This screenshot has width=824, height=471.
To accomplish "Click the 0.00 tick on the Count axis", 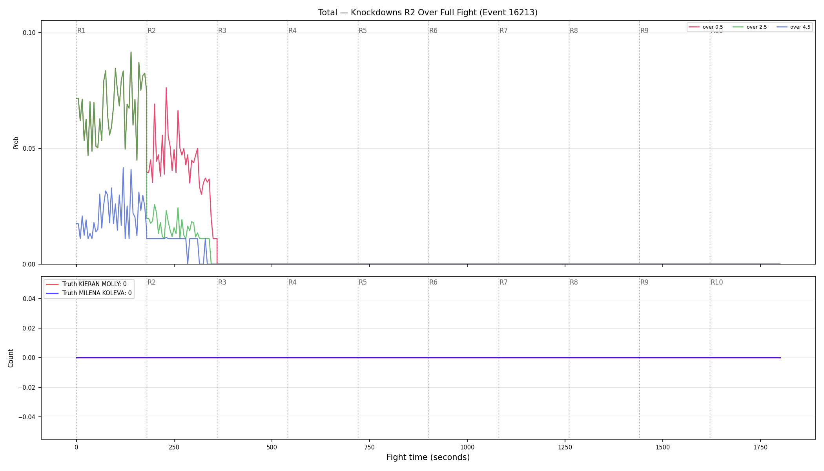I will pyautogui.click(x=29, y=358).
